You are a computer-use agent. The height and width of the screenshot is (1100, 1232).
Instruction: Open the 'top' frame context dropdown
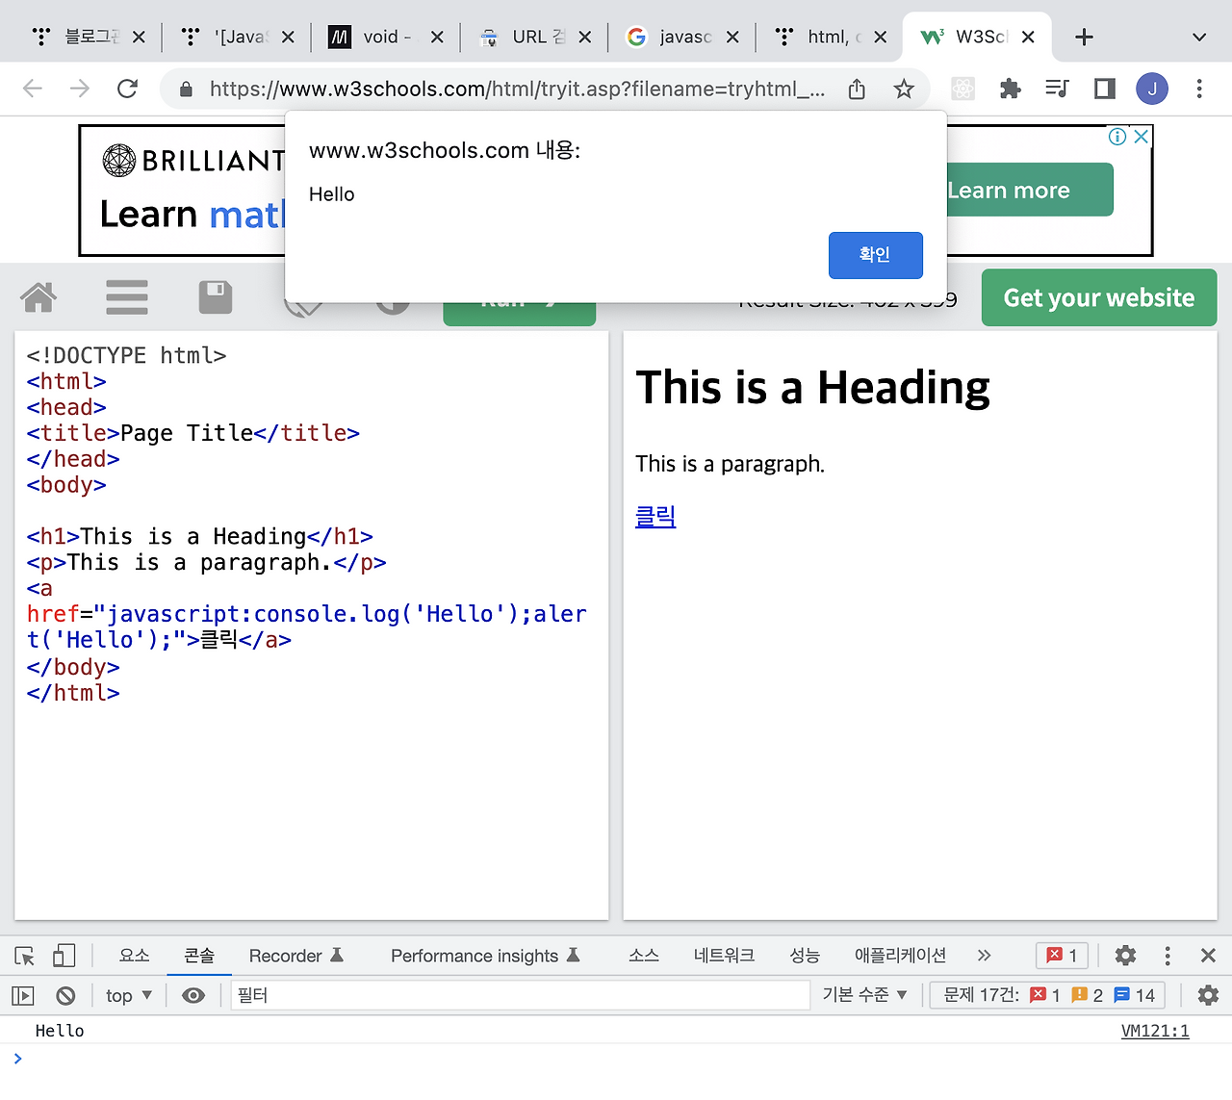click(126, 995)
